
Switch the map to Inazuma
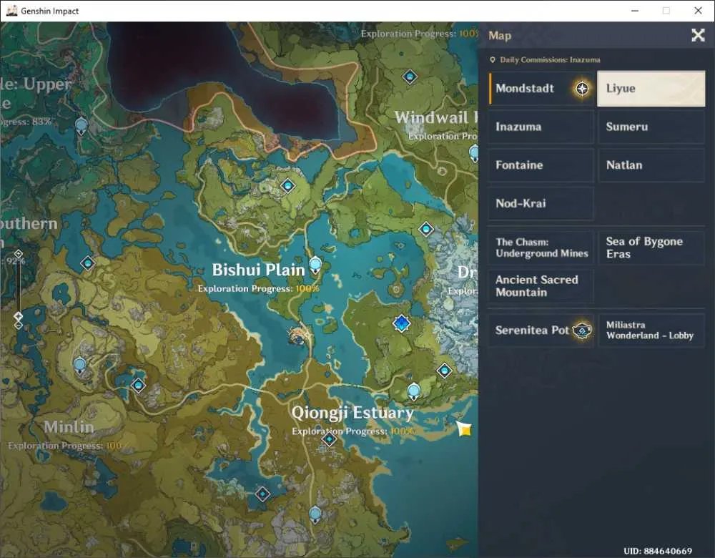tap(541, 127)
